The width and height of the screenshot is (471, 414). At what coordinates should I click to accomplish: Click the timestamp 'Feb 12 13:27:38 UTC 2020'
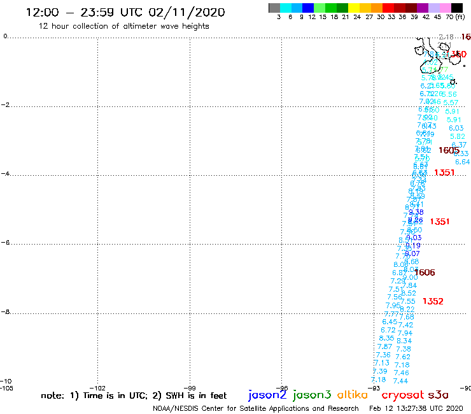[416, 408]
